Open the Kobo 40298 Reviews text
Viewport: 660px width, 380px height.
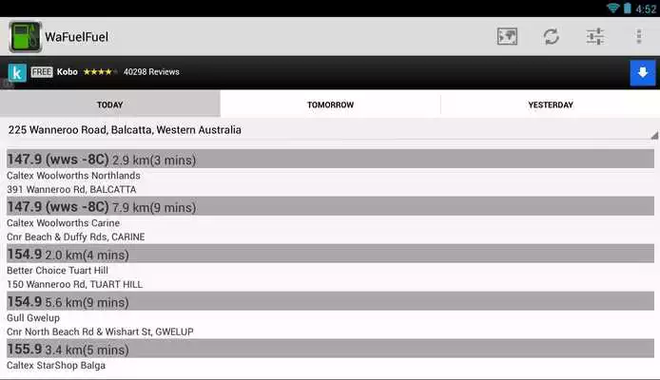tap(151, 72)
